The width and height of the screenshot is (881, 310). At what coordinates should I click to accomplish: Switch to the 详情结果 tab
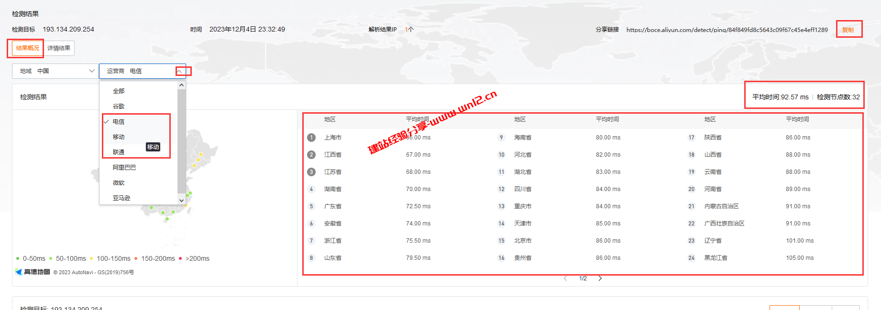[59, 48]
